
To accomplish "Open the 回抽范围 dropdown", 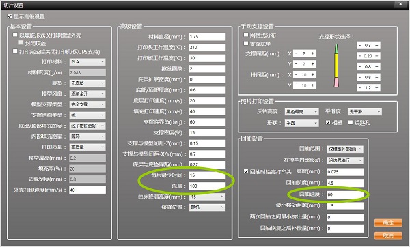I will (345, 149).
